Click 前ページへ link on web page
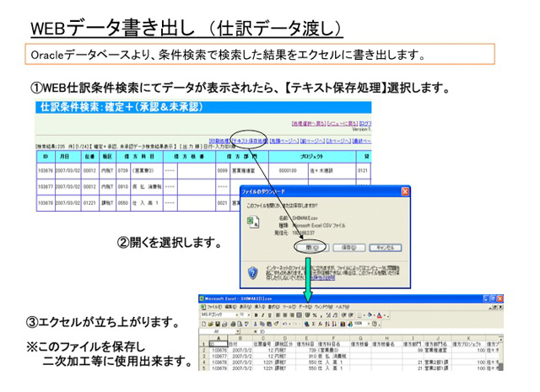 point(312,141)
